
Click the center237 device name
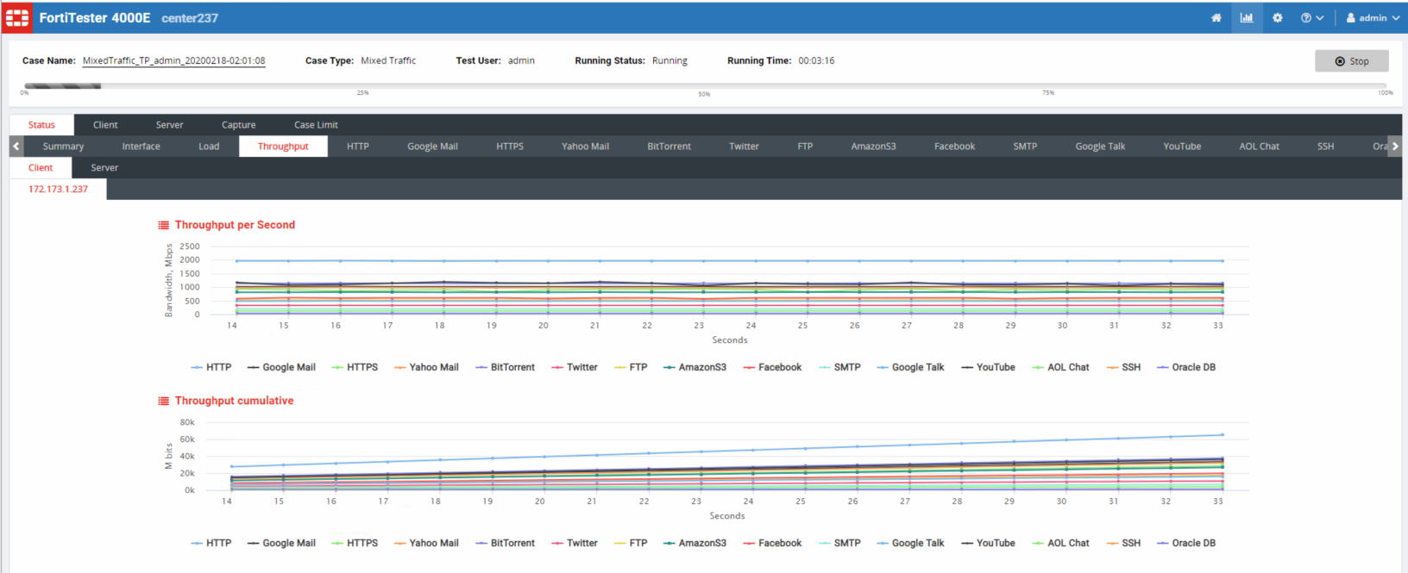[x=190, y=18]
